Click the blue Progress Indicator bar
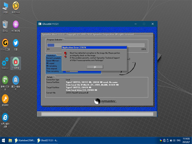 point(51,45)
